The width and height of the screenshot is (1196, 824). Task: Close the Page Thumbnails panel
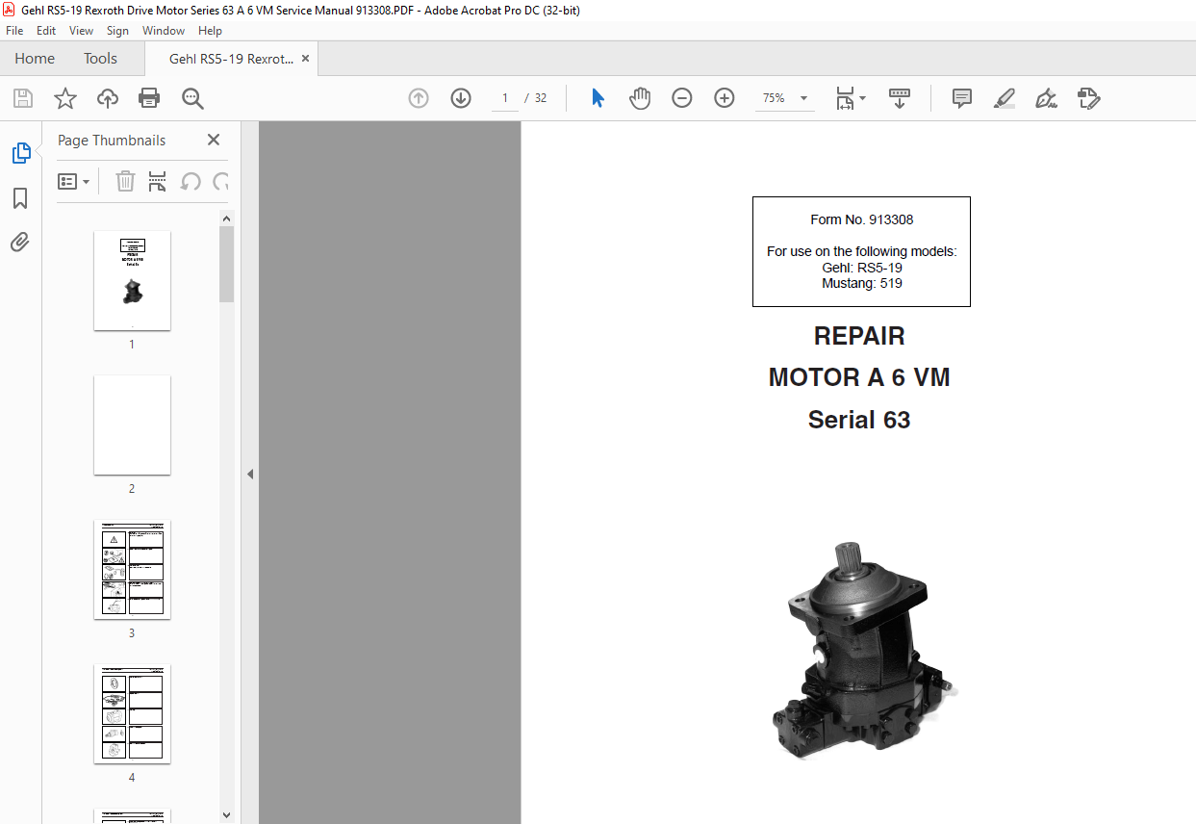click(x=214, y=140)
